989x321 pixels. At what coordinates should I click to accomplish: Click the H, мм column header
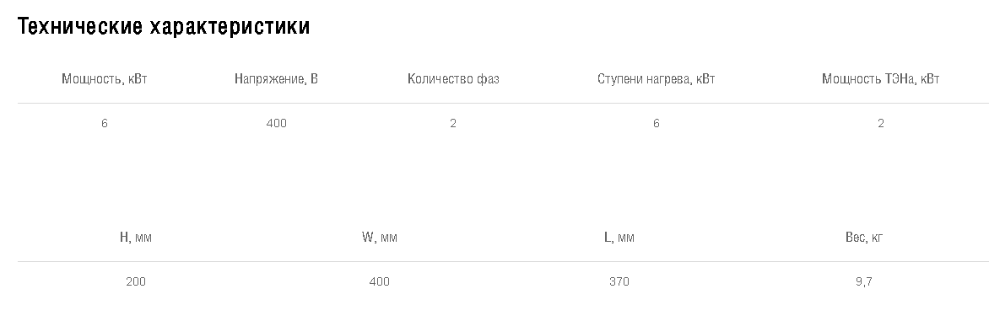(136, 238)
